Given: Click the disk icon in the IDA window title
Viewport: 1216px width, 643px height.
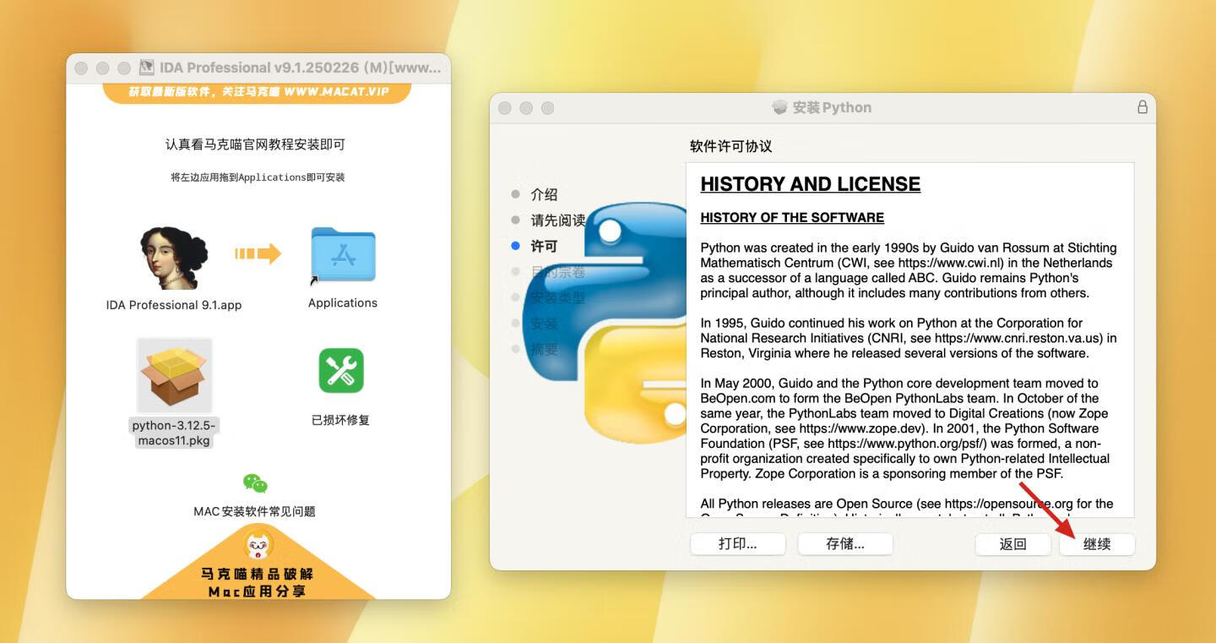Looking at the screenshot, I should click(146, 68).
